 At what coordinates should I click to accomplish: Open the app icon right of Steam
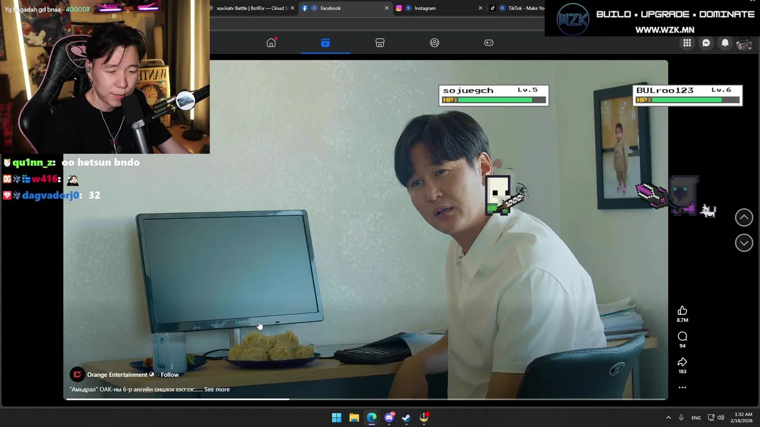click(424, 418)
